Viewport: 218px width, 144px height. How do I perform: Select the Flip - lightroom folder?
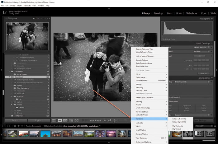tap(27, 88)
